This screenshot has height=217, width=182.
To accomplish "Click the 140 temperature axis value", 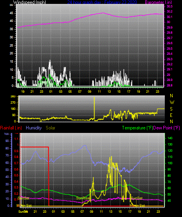I will point(170,138).
